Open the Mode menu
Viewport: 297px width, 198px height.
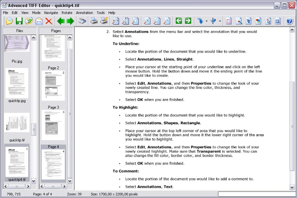click(x=36, y=13)
